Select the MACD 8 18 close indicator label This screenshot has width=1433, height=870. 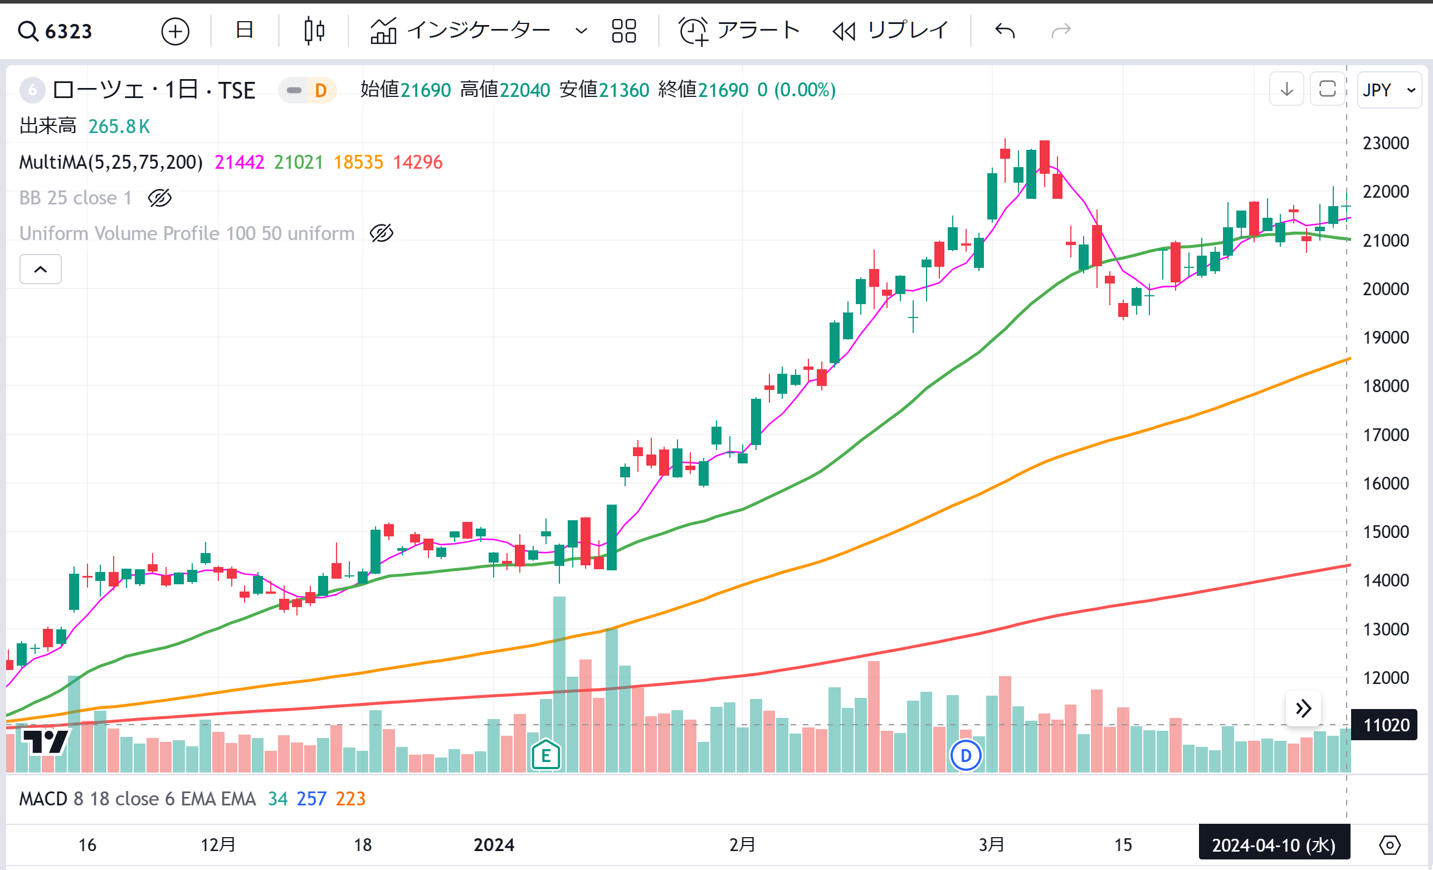(137, 799)
